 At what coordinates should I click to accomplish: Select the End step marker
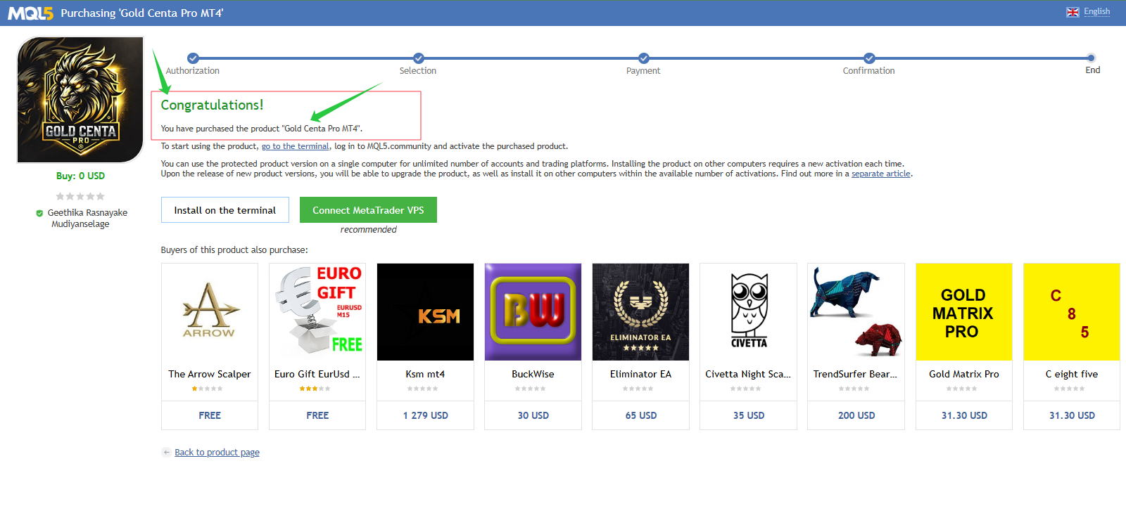(x=1091, y=58)
